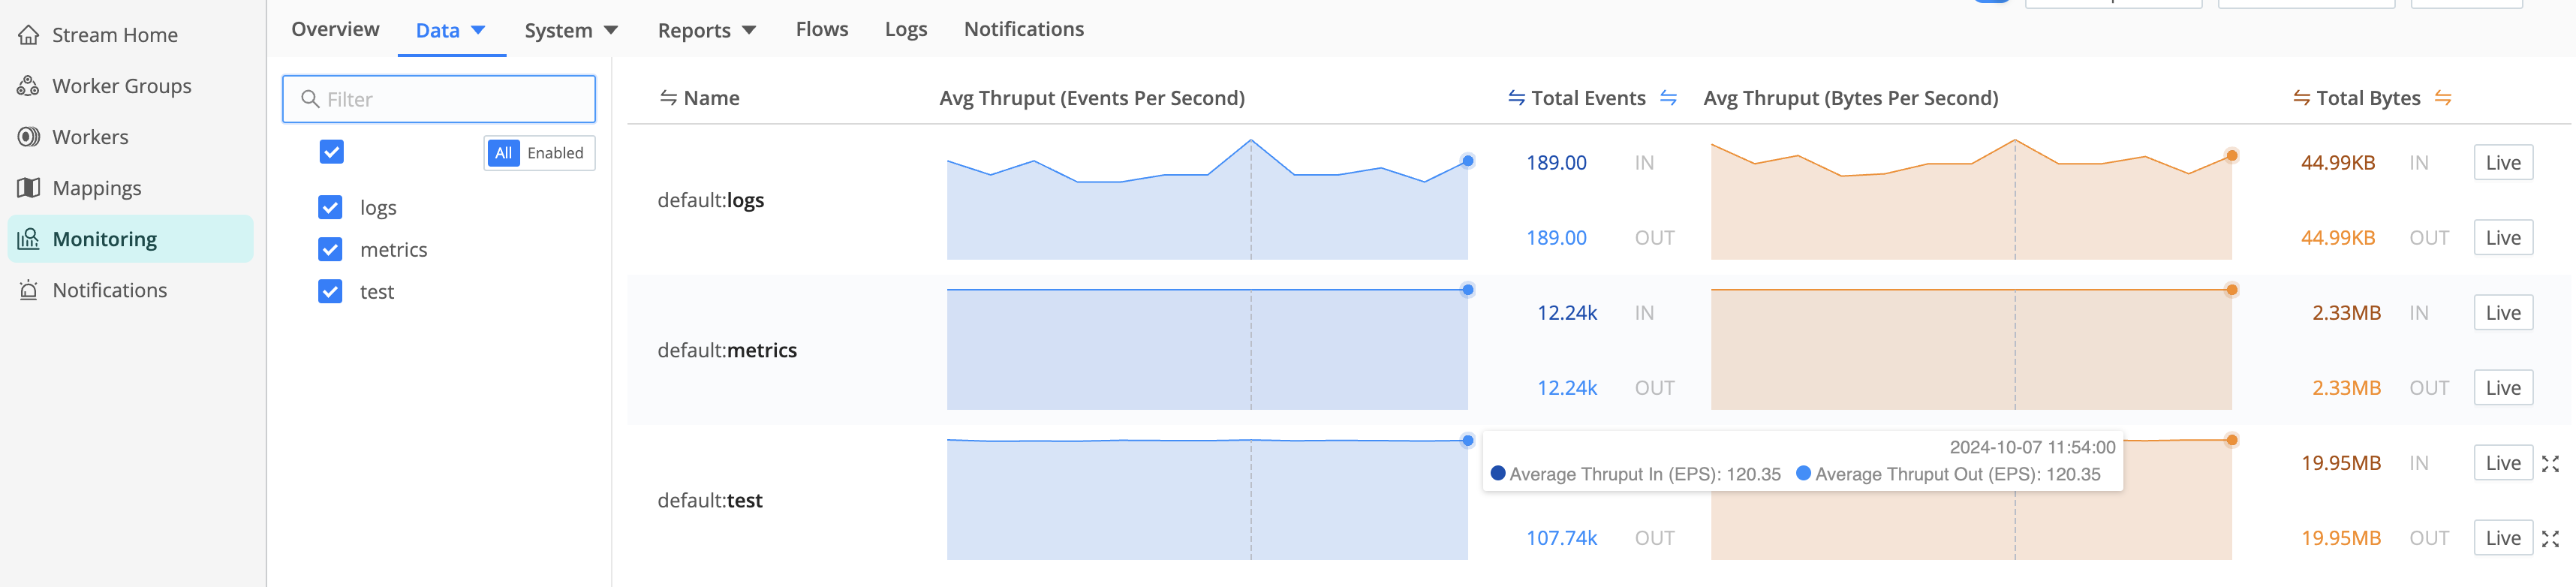This screenshot has height=587, width=2576.
Task: Uncheck the logs checkbox
Action: pyautogui.click(x=330, y=207)
